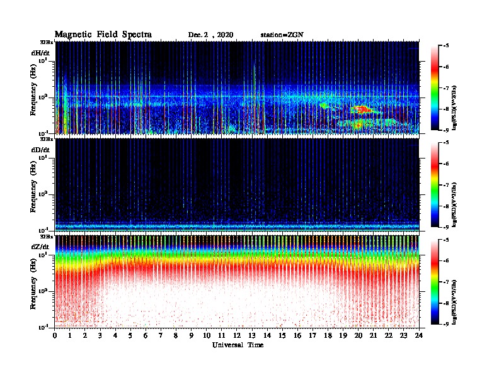Click hour 5 tick label on Universal Time axis

point(130,335)
